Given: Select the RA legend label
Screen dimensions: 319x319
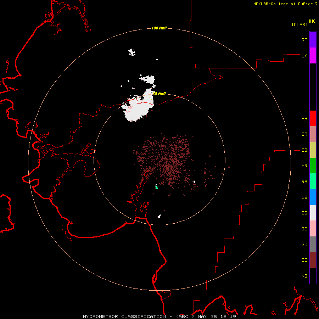Looking at the screenshot, I should (304, 182).
